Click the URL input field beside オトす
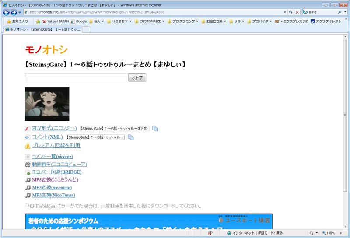350x238 pixels. [x=77, y=77]
